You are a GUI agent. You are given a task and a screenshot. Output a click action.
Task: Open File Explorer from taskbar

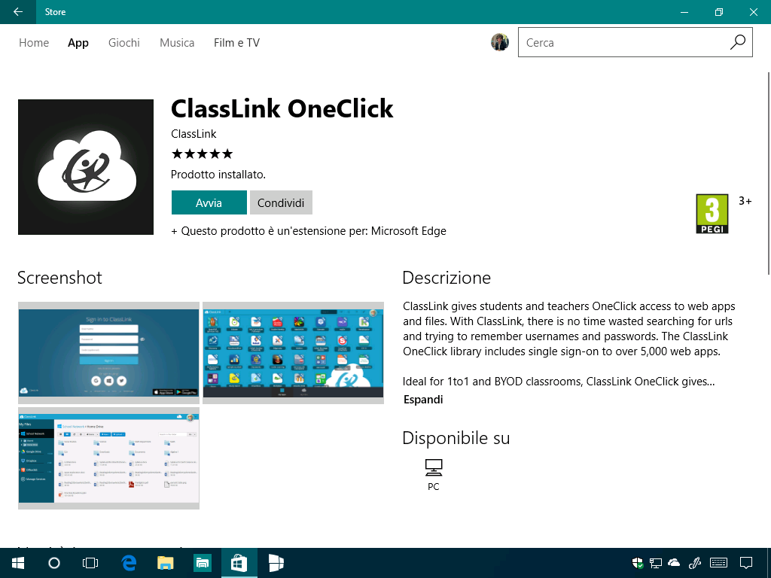click(165, 563)
